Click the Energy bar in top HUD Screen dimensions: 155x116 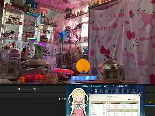pyautogui.click(x=96, y=86)
